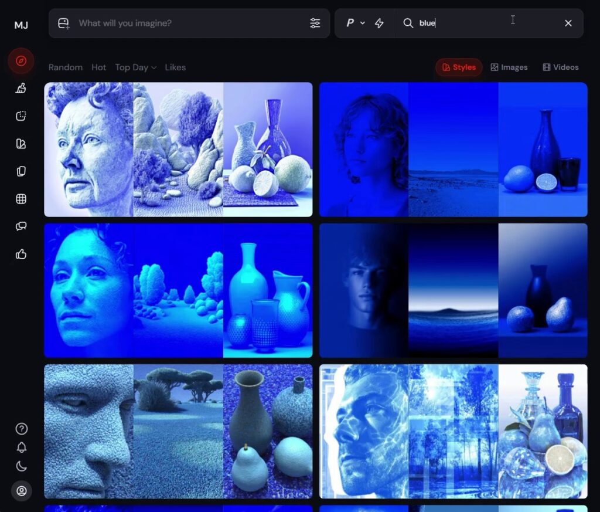
Task: Switch to the Videos tab
Action: (560, 67)
